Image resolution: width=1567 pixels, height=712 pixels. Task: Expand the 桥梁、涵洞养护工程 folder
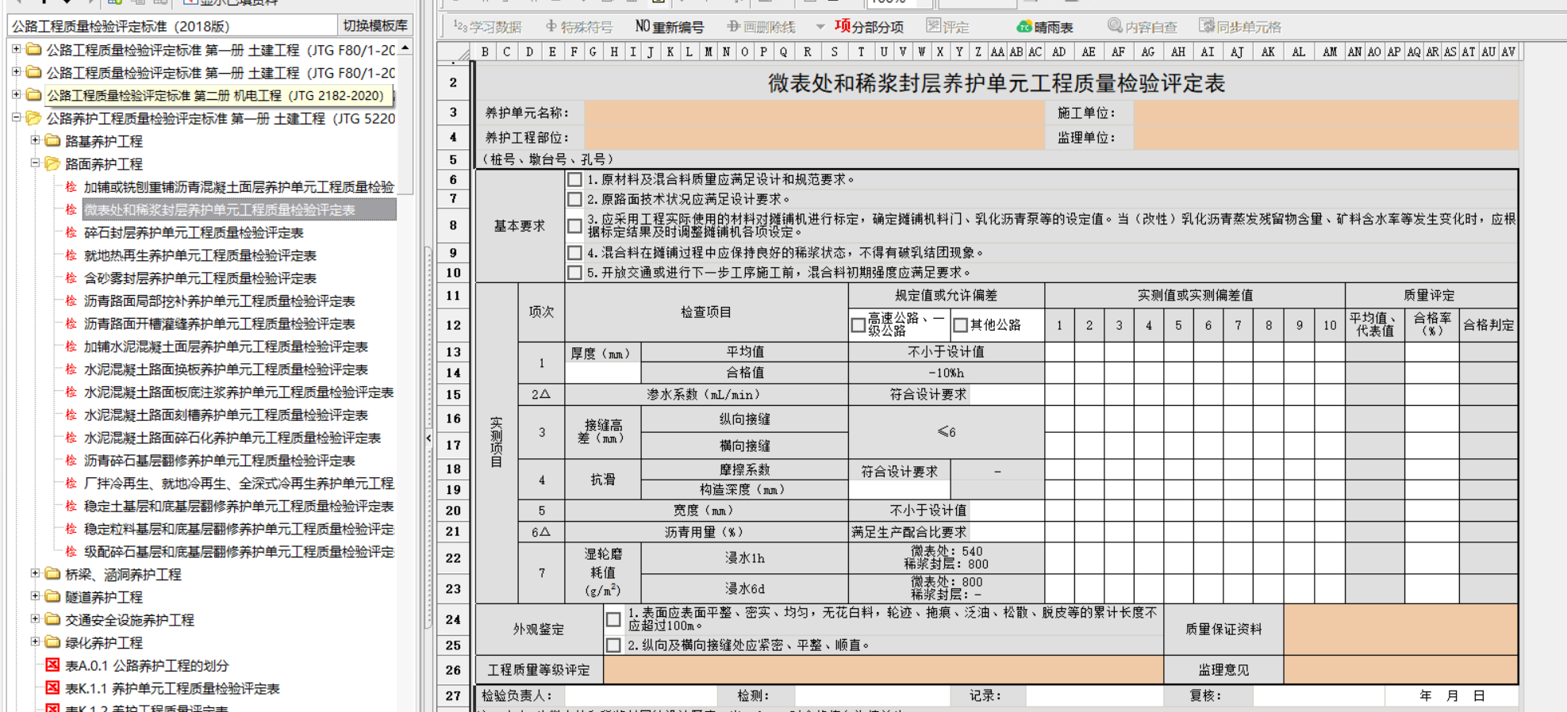(35, 573)
